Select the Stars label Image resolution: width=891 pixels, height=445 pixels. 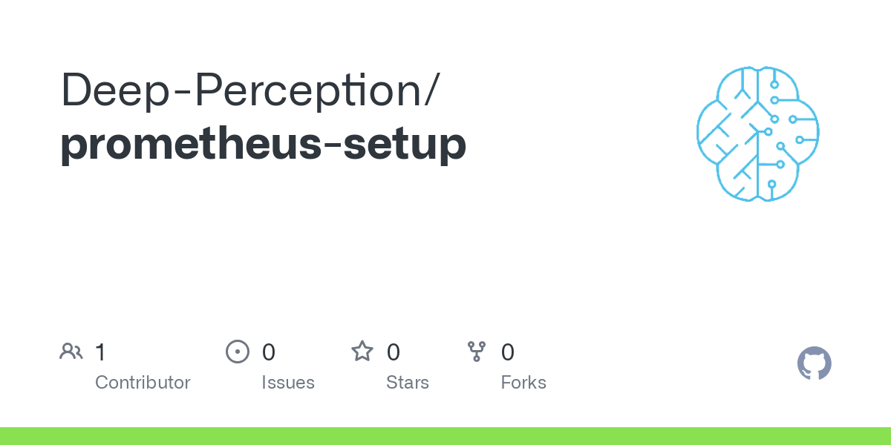point(408,383)
